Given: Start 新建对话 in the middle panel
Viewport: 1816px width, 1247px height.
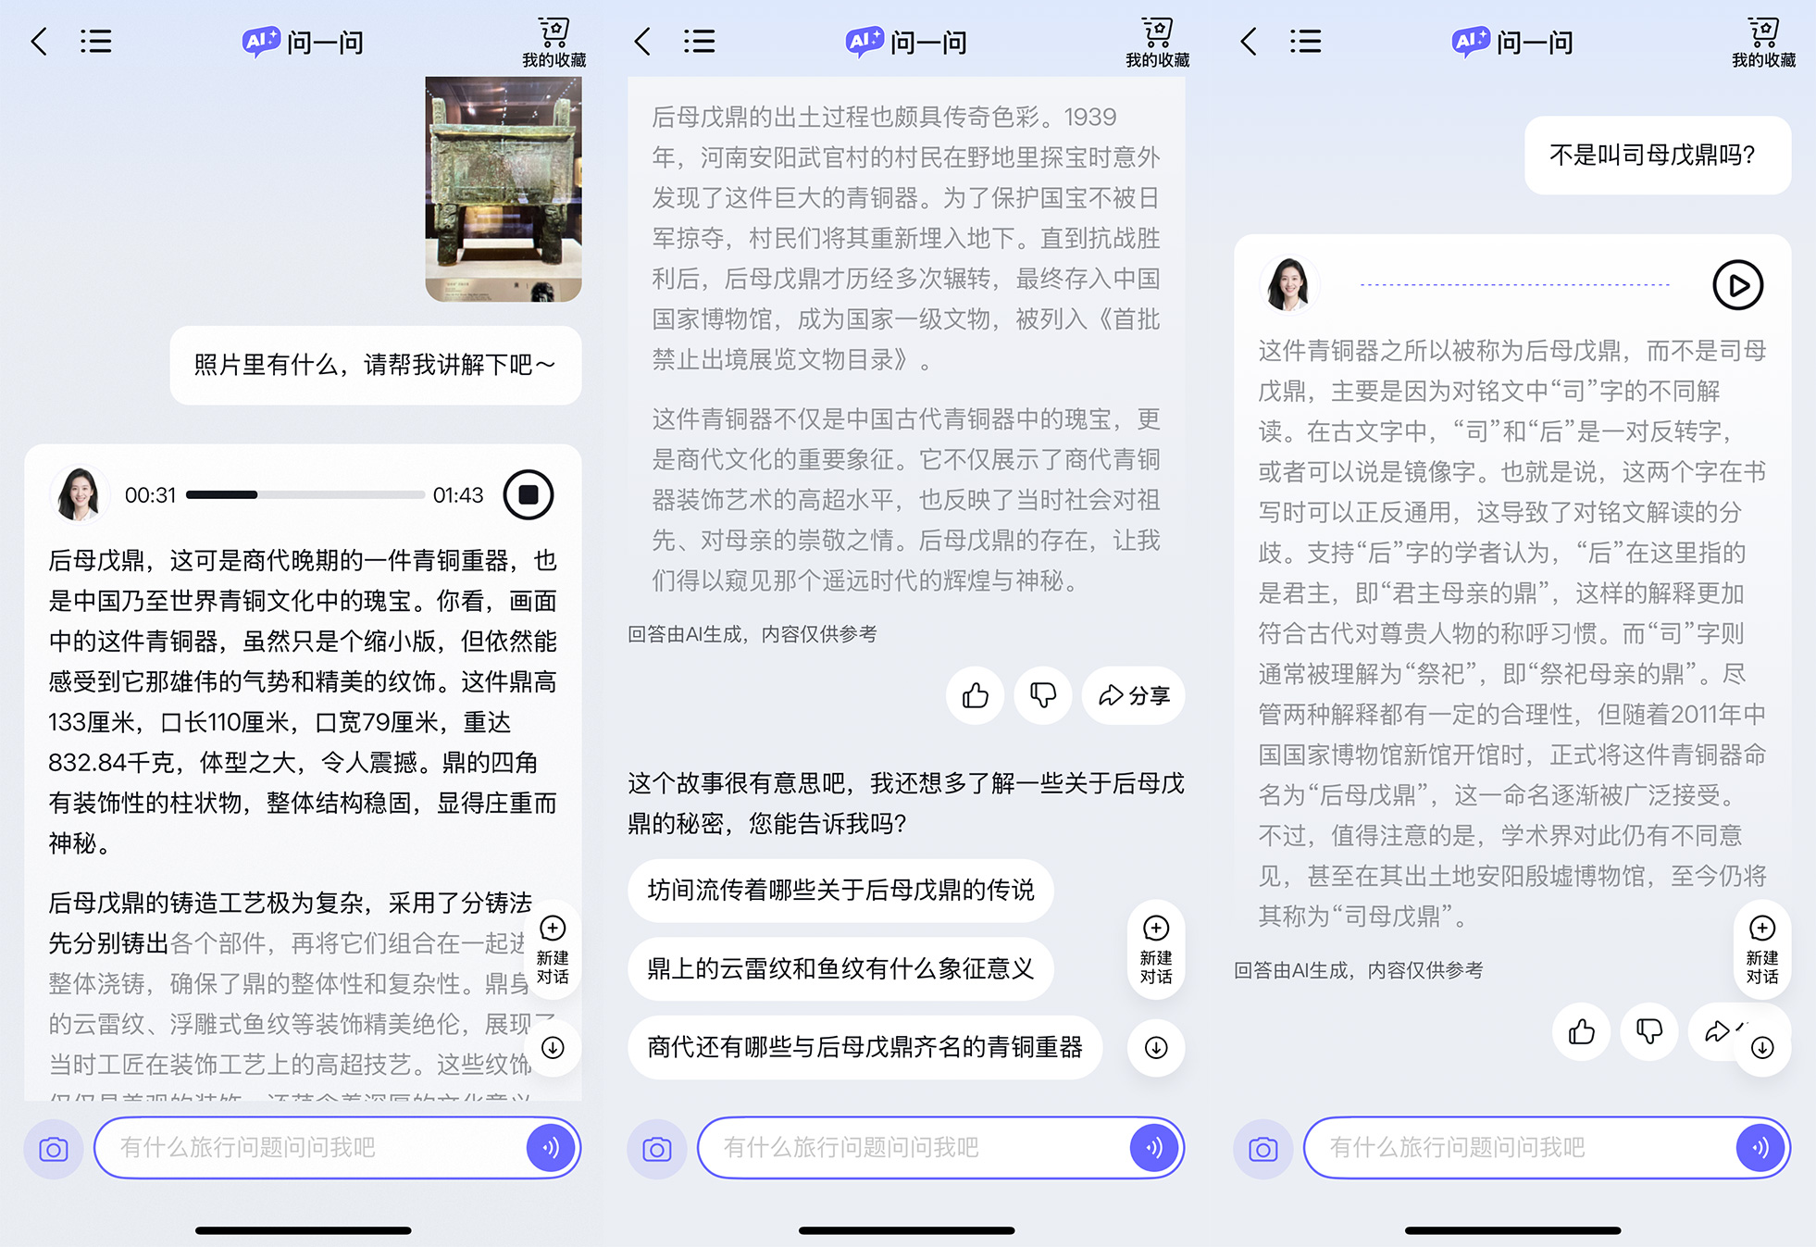Looking at the screenshot, I should point(1156,949).
